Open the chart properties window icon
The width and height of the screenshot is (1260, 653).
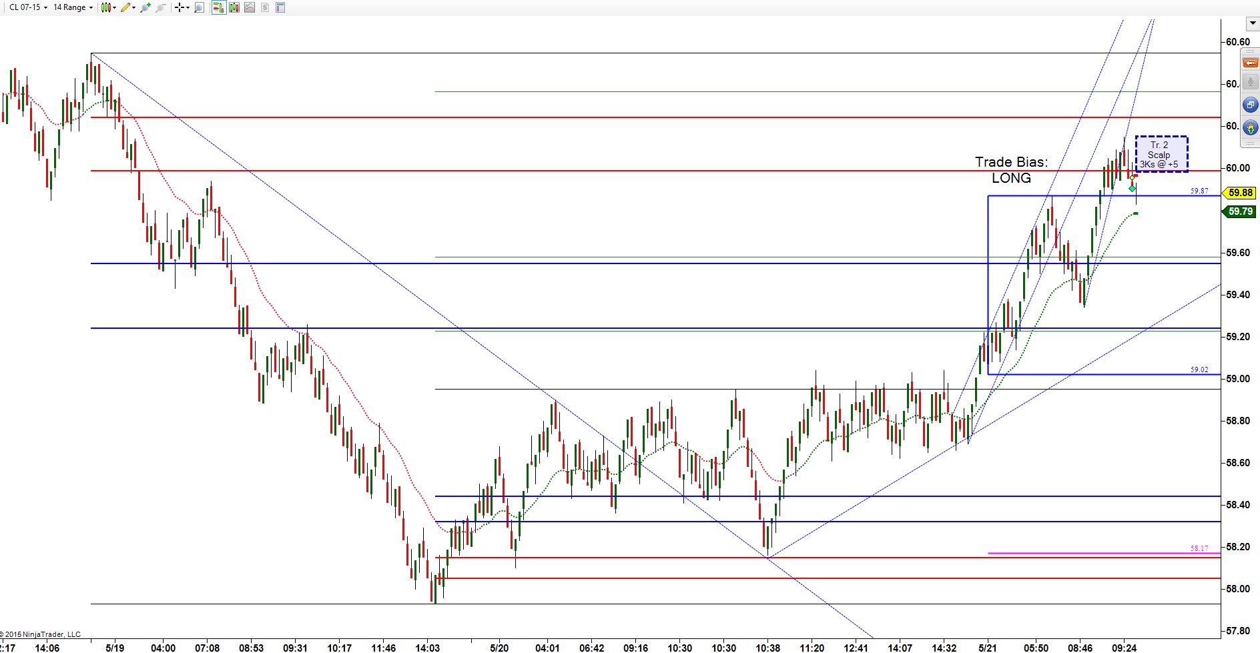[280, 7]
